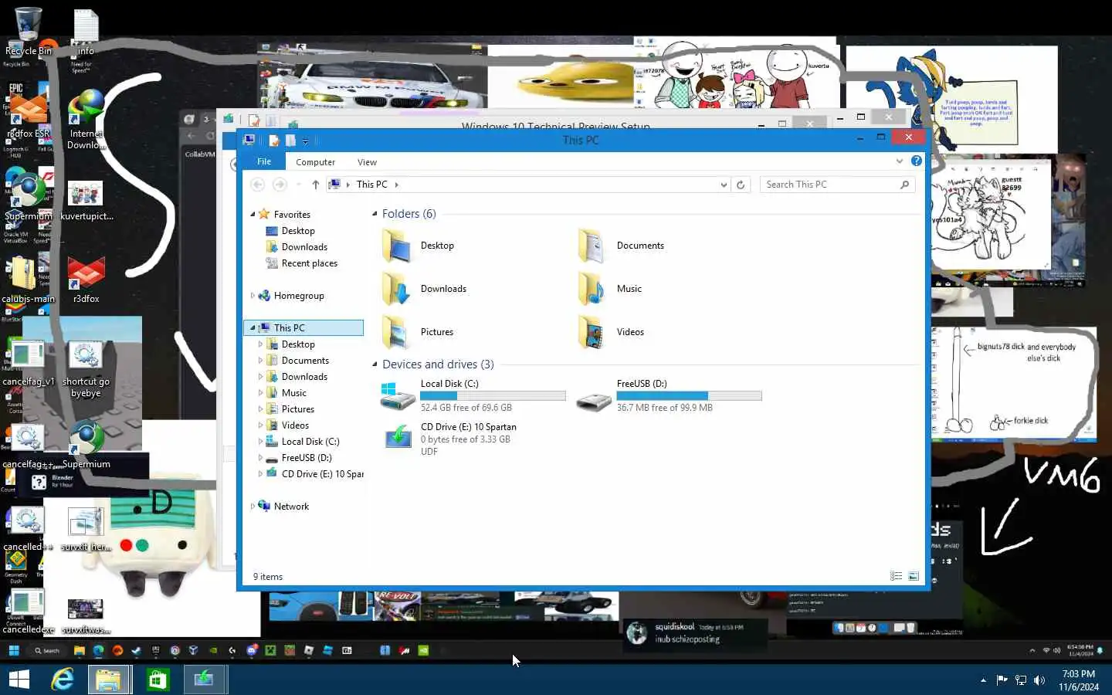
Task: Collapse the Favorites tree node
Action: [x=253, y=214]
